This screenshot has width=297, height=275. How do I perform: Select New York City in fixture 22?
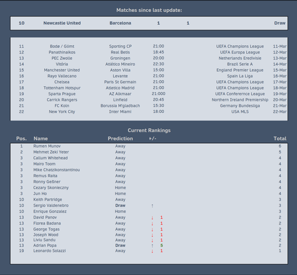pyautogui.click(x=62, y=112)
